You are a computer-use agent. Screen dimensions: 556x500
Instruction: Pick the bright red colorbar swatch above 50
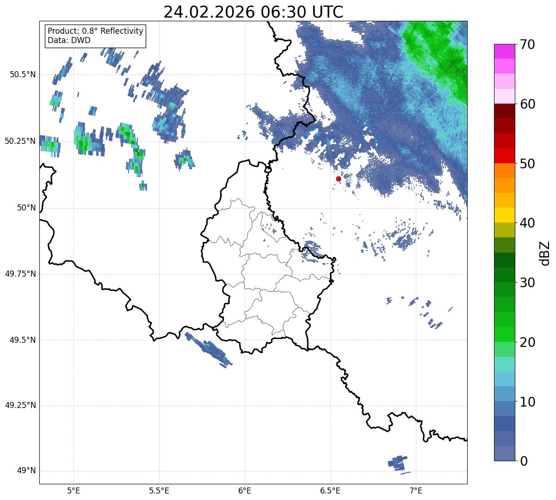[x=504, y=156]
